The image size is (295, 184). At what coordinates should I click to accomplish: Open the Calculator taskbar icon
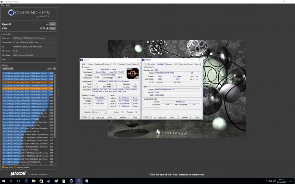tap(64, 181)
